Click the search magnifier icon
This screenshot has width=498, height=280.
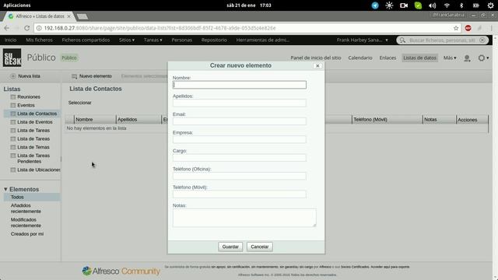click(402, 40)
